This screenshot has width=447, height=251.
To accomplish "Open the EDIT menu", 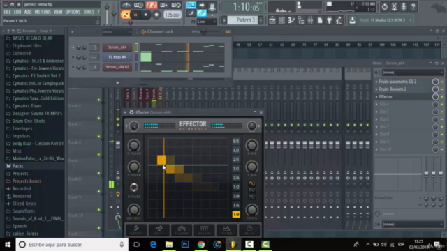I will [x=17, y=12].
